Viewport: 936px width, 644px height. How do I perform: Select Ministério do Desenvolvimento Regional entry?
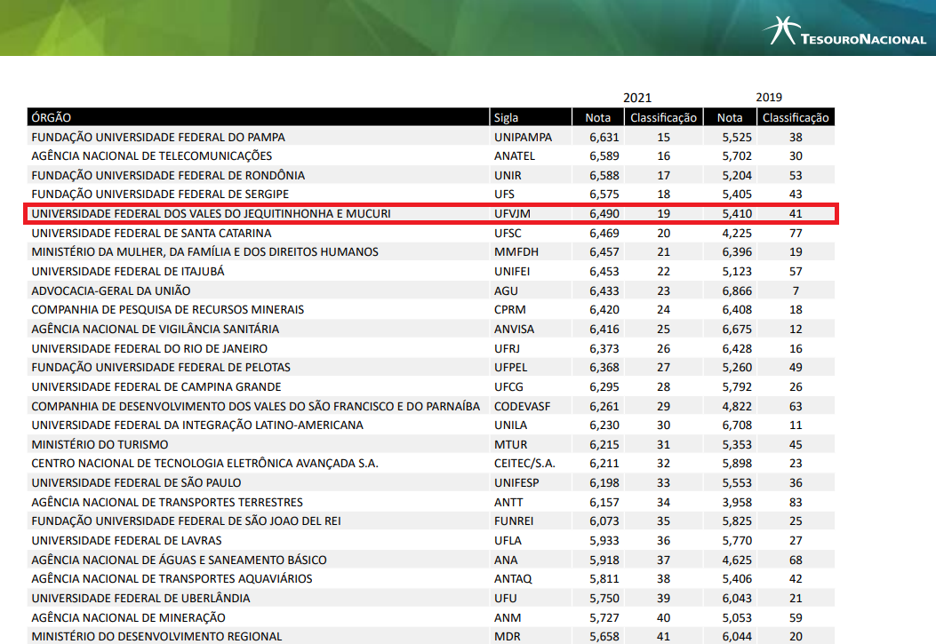coord(156,636)
